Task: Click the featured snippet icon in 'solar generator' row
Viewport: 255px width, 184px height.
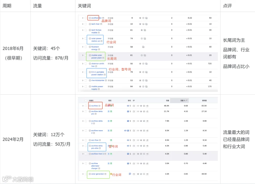Action: [x=130, y=174]
